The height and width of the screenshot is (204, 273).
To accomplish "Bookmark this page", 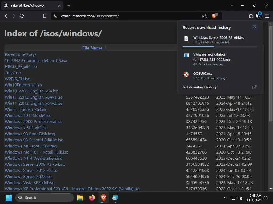I will [x=45, y=16].
